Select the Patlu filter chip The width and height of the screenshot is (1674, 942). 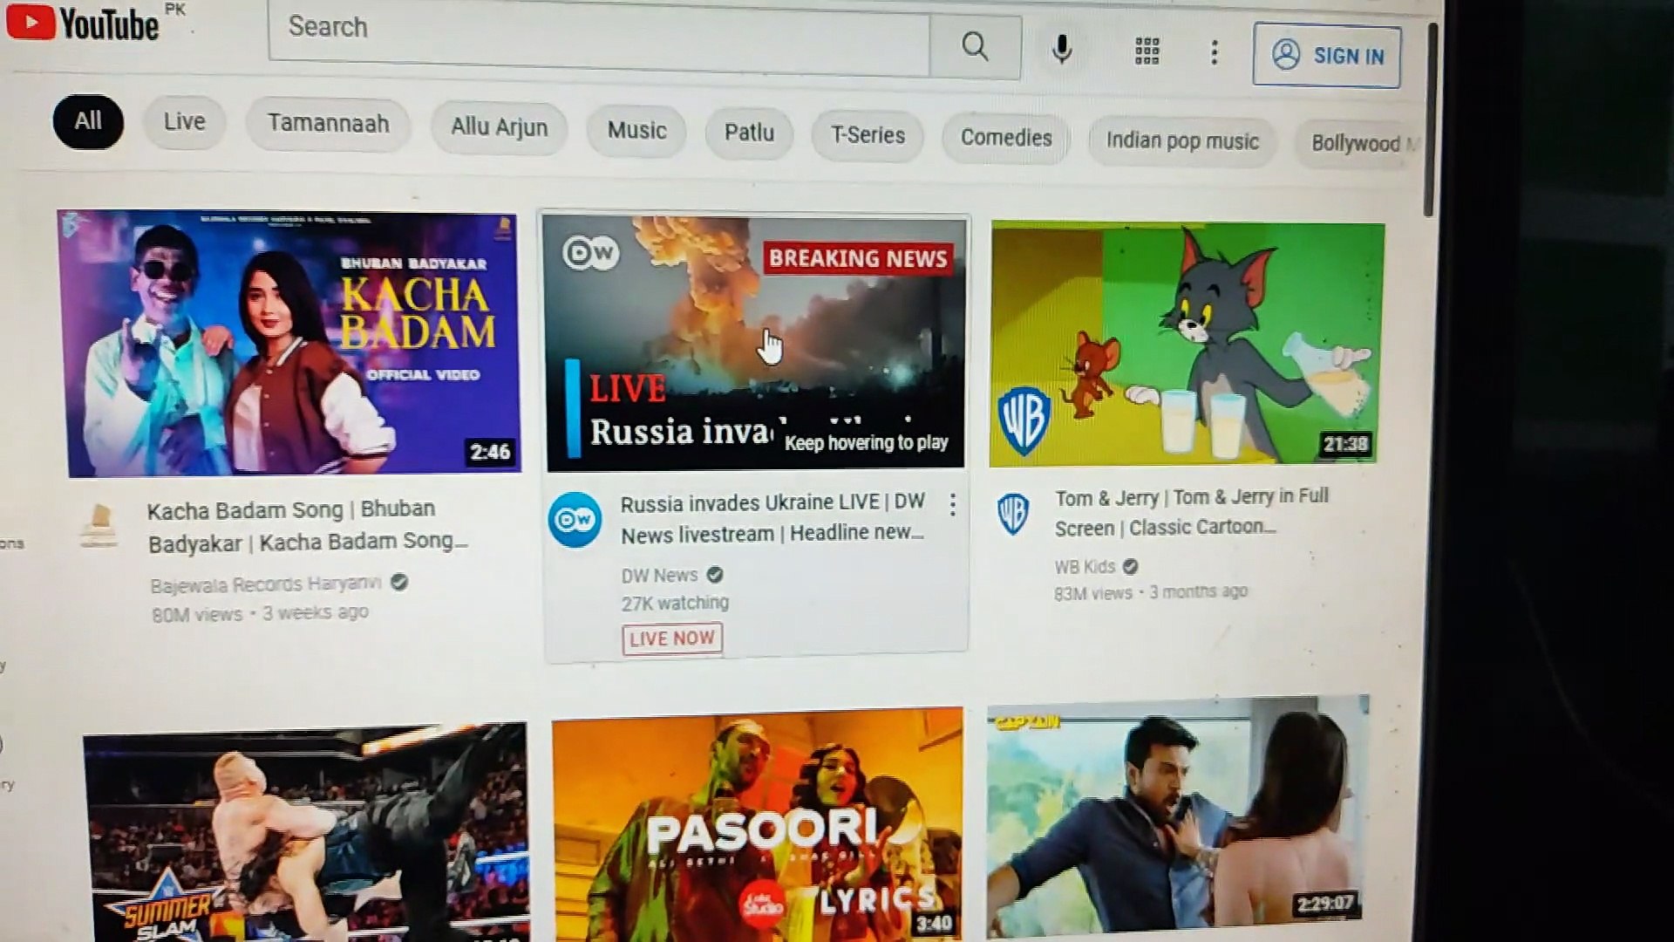(749, 133)
